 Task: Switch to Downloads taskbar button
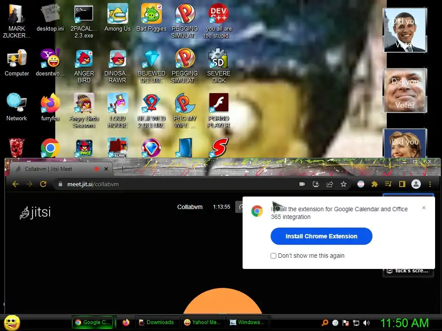157,322
